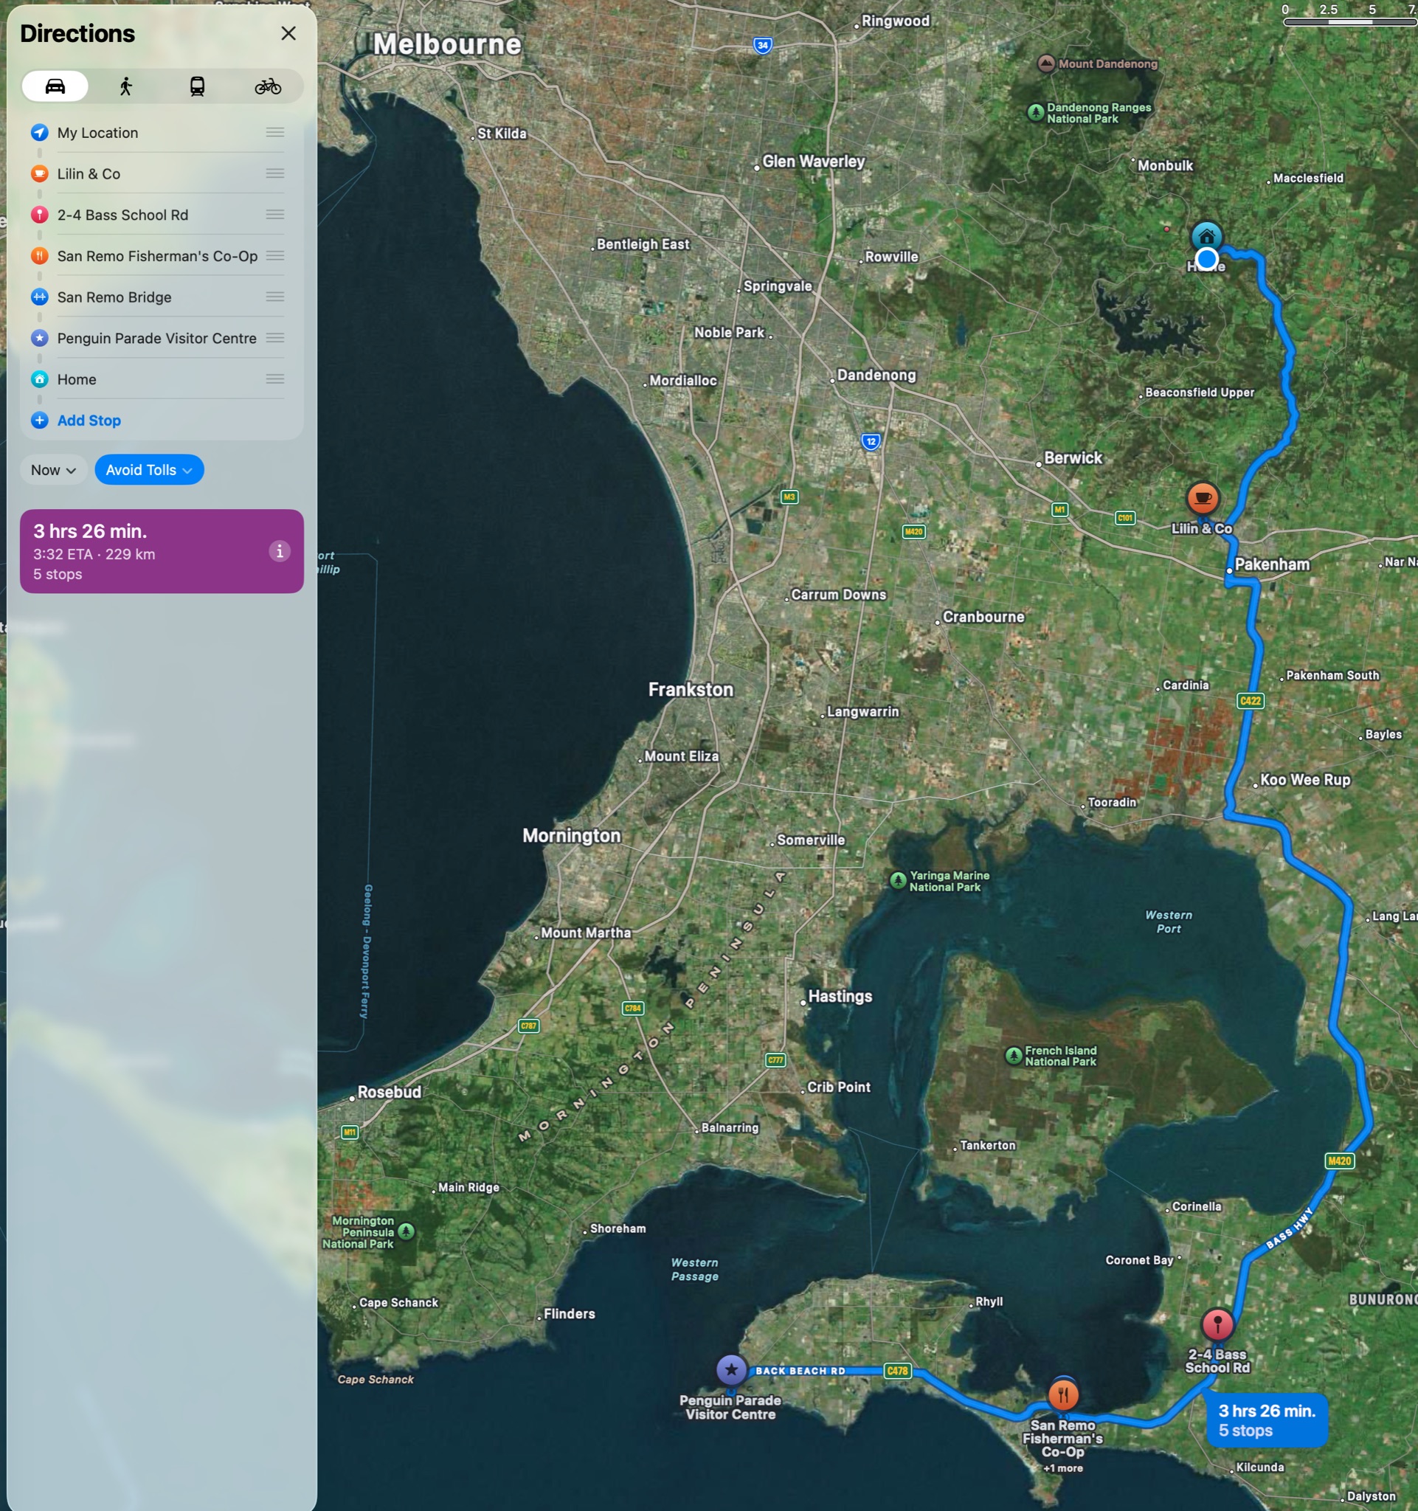The height and width of the screenshot is (1511, 1418).
Task: Click the Home pin on the map
Action: tap(1207, 236)
